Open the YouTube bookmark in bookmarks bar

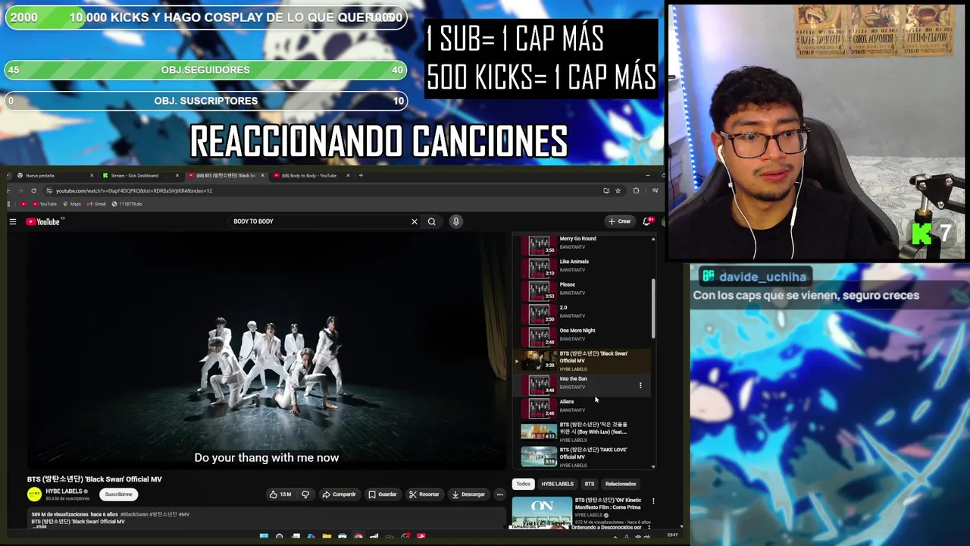[x=45, y=204]
